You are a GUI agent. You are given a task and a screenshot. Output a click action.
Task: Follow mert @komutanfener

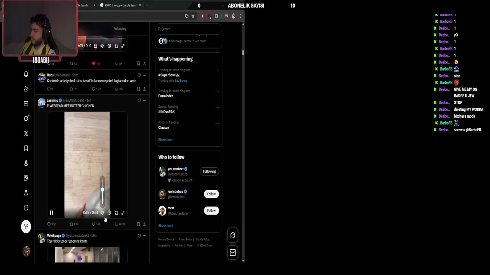click(211, 210)
